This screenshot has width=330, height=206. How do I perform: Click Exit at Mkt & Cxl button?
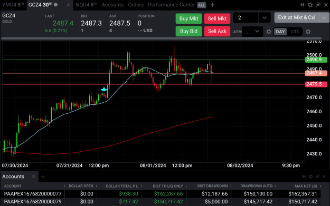click(x=297, y=17)
